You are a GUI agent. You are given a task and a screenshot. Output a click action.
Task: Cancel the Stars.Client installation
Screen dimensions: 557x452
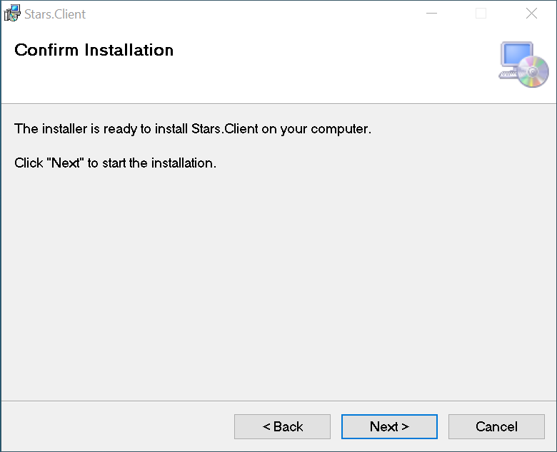(x=496, y=426)
